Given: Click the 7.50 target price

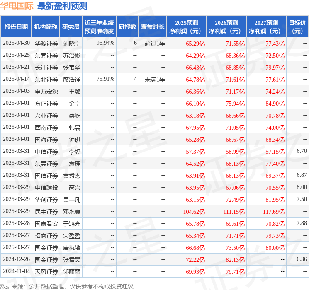Looking at the screenshot, I should [302, 199].
